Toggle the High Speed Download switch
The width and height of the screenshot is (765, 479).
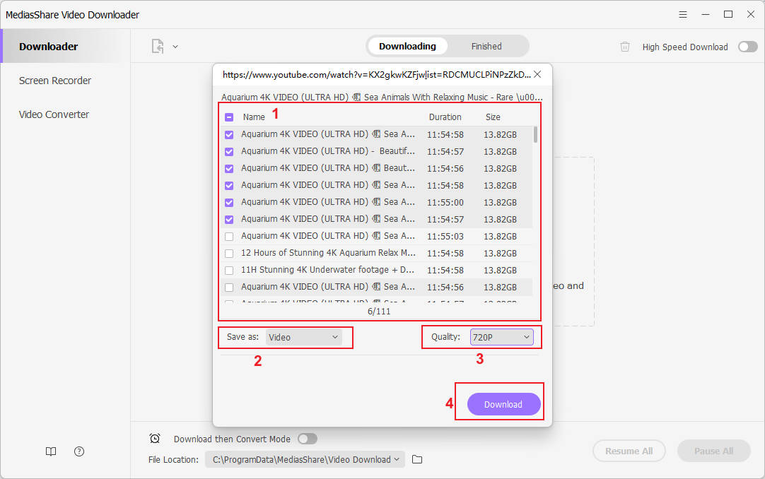pyautogui.click(x=747, y=47)
